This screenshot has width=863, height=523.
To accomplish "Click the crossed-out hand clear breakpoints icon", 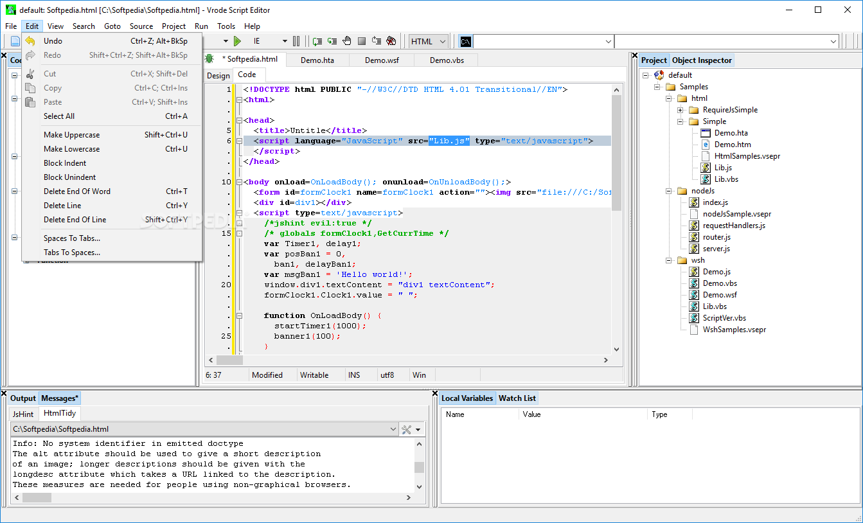I will coord(391,41).
